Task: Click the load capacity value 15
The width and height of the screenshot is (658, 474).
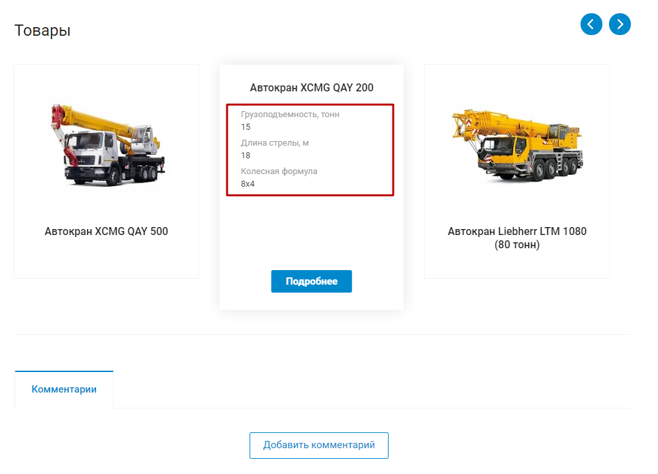Action: pyautogui.click(x=246, y=127)
